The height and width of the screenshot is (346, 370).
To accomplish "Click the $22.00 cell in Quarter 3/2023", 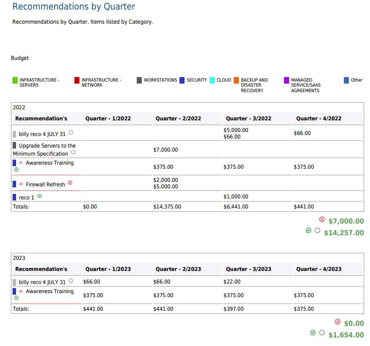I will click(232, 282).
